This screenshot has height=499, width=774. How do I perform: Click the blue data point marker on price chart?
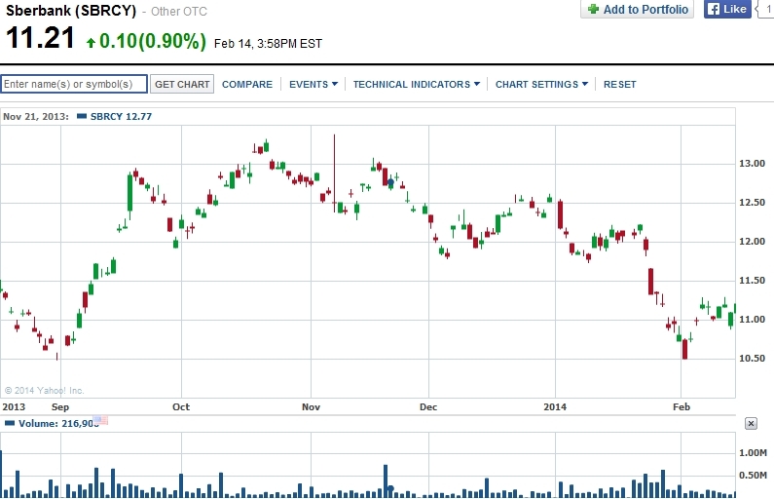click(390, 182)
